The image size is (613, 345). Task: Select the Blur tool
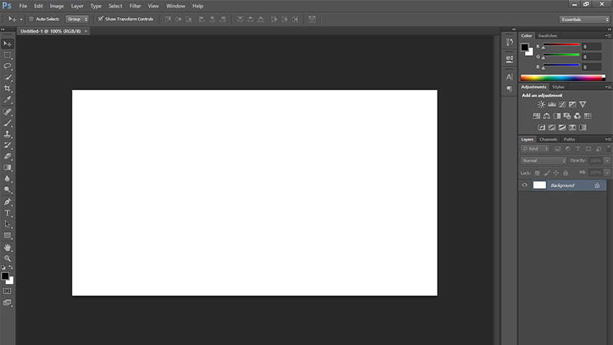[x=7, y=178]
